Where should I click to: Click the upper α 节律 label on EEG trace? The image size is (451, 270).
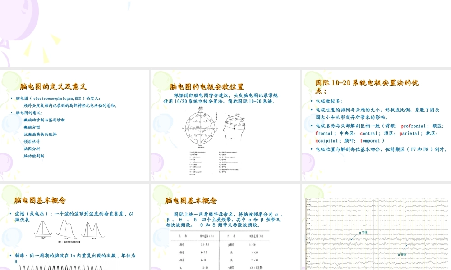click(364, 233)
